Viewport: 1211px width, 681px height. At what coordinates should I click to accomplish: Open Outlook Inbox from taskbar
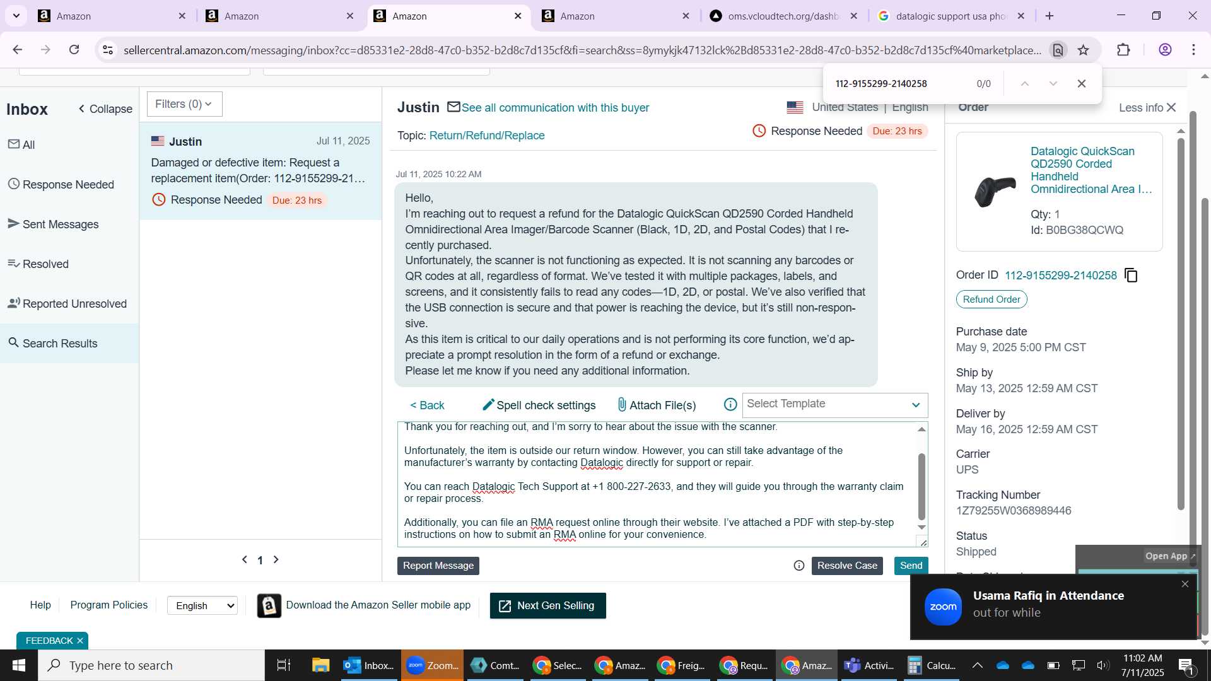coord(370,665)
